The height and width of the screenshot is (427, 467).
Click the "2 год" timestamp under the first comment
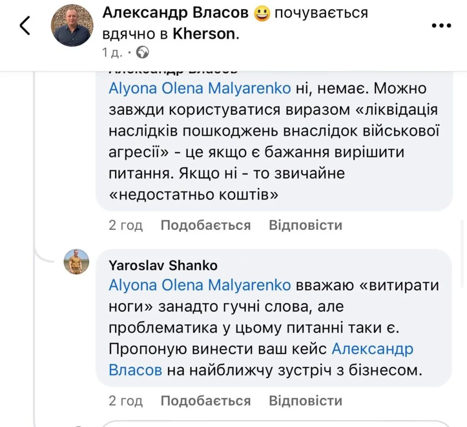coord(125,225)
